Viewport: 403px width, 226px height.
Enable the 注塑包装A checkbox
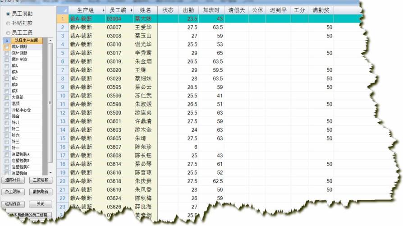tap(7, 155)
